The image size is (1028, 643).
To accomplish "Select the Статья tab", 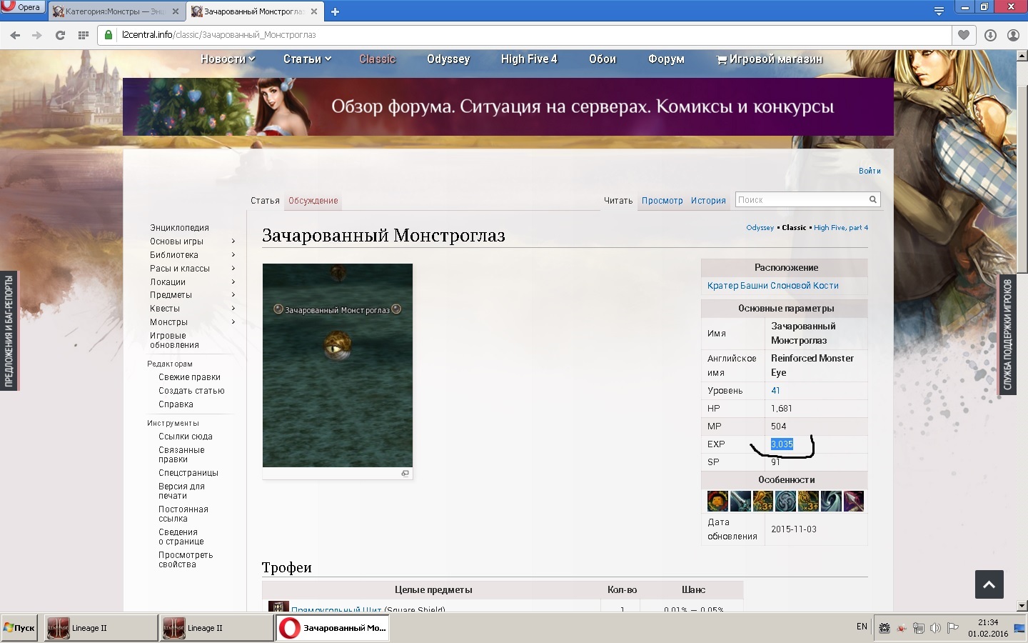I will tap(265, 201).
